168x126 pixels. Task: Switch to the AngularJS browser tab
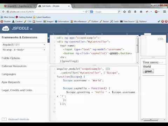(19, 6)
